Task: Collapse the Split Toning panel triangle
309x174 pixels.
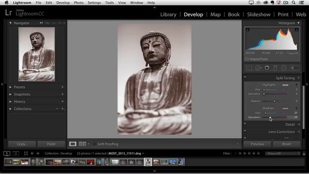Action: [299, 78]
